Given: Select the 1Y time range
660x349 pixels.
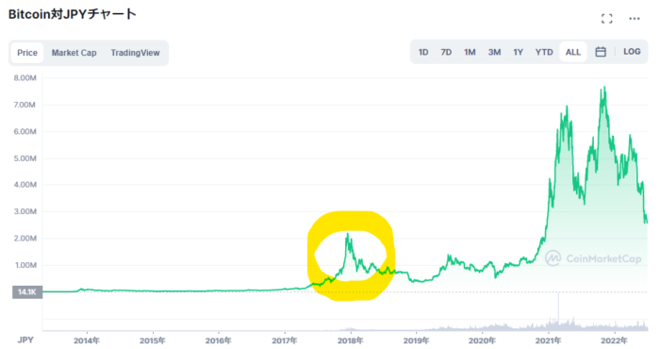Looking at the screenshot, I should (x=518, y=52).
